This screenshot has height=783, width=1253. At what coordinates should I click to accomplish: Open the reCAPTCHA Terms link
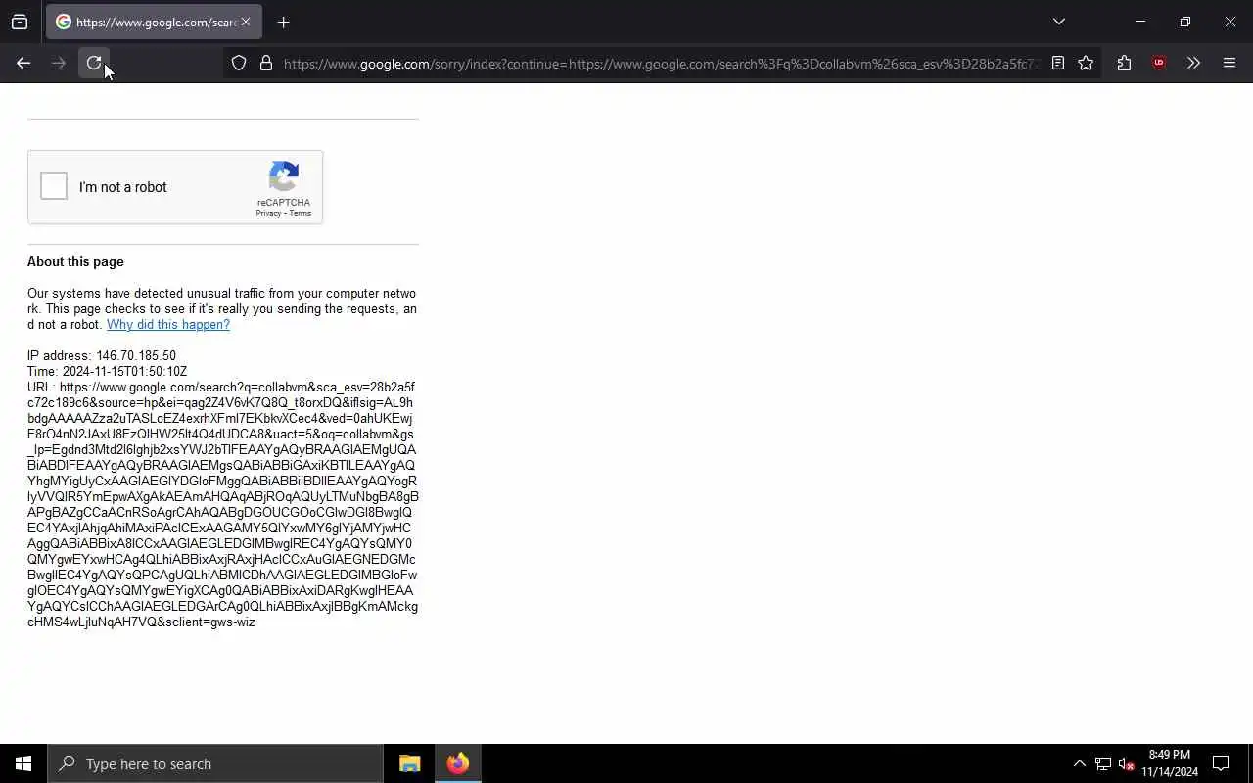coord(300,213)
